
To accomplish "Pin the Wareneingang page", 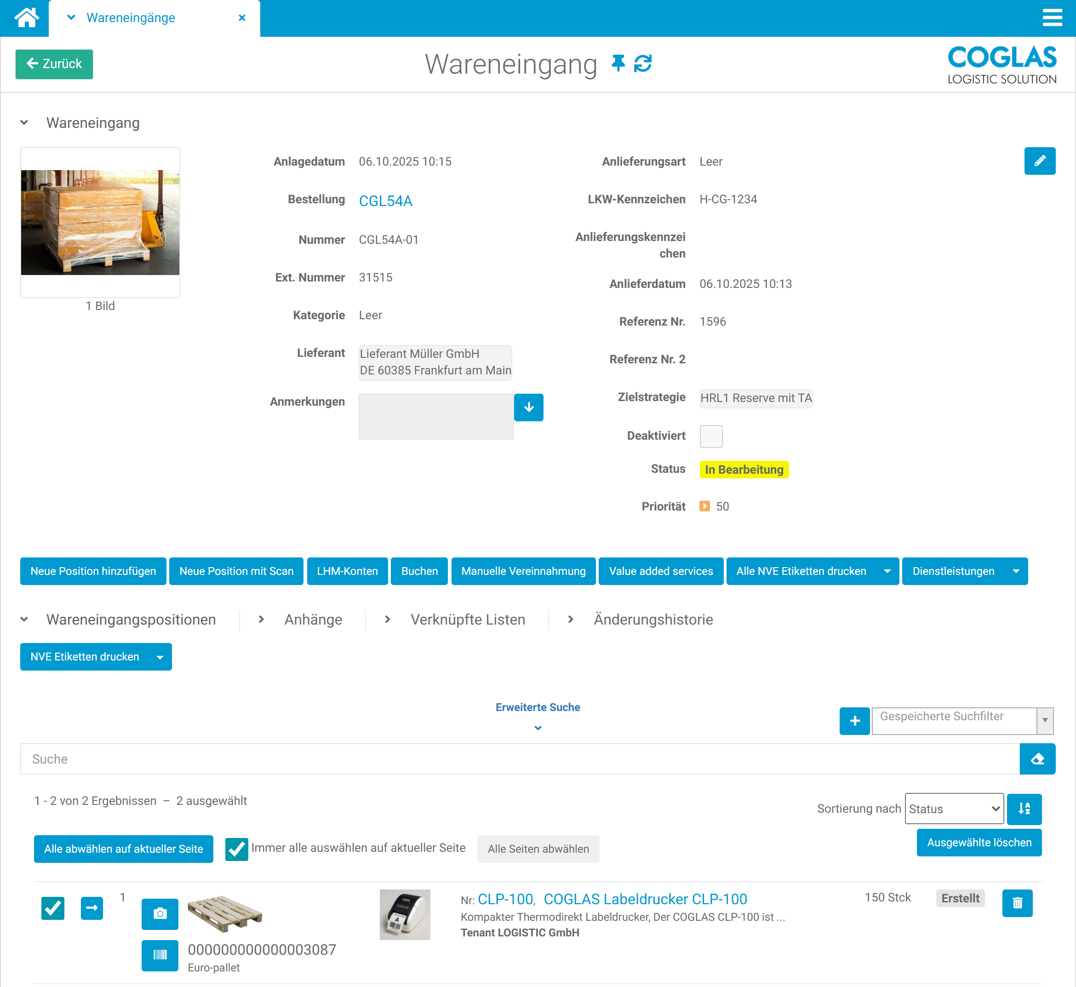I will 618,63.
